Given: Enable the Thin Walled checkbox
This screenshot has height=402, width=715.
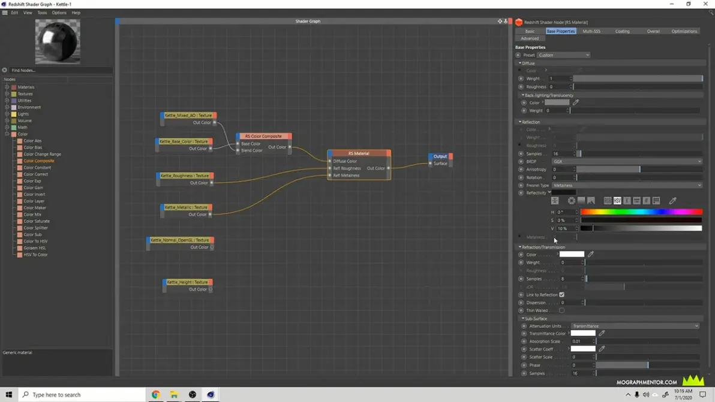Looking at the screenshot, I should pos(562,310).
